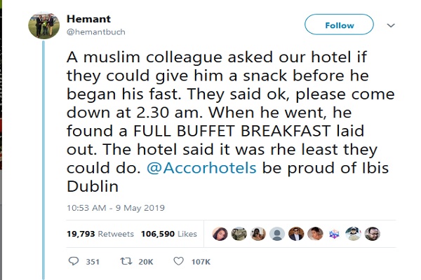The width and height of the screenshot is (421, 280).
Task: Open the last liker avatar with glasses and beard
Action: (x=372, y=233)
